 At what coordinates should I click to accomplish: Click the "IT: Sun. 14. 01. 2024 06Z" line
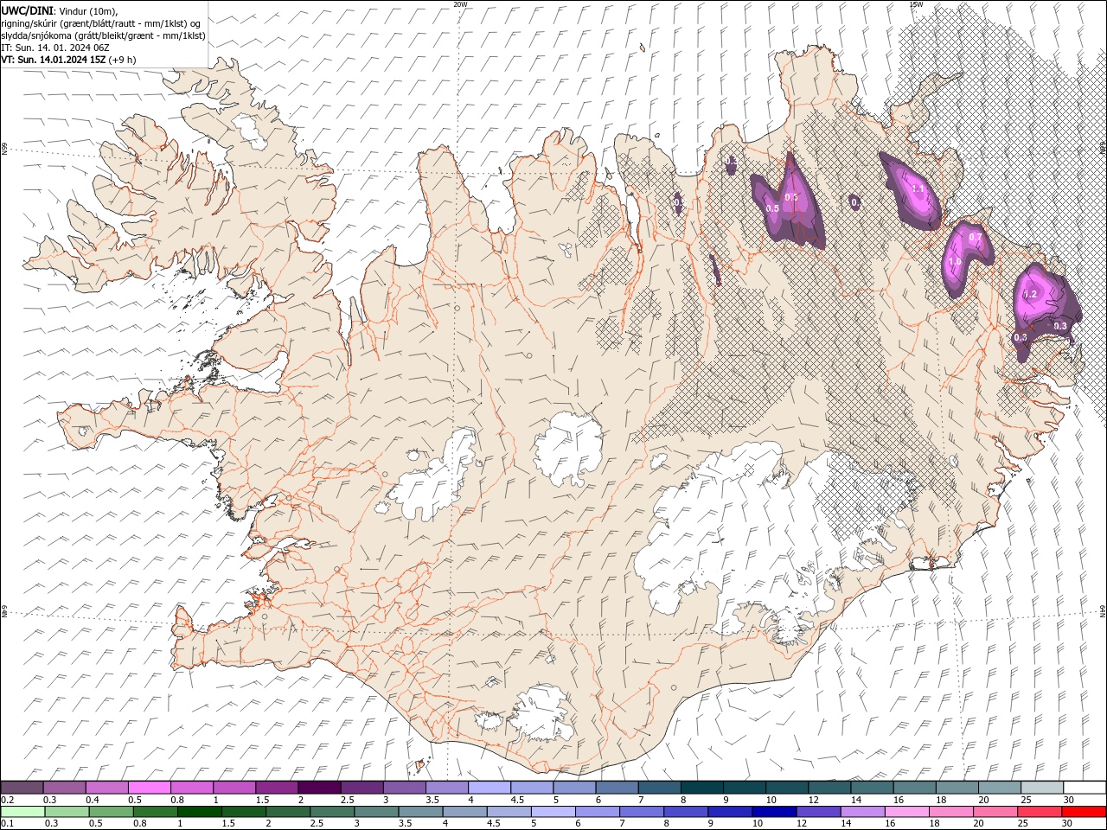pos(56,48)
